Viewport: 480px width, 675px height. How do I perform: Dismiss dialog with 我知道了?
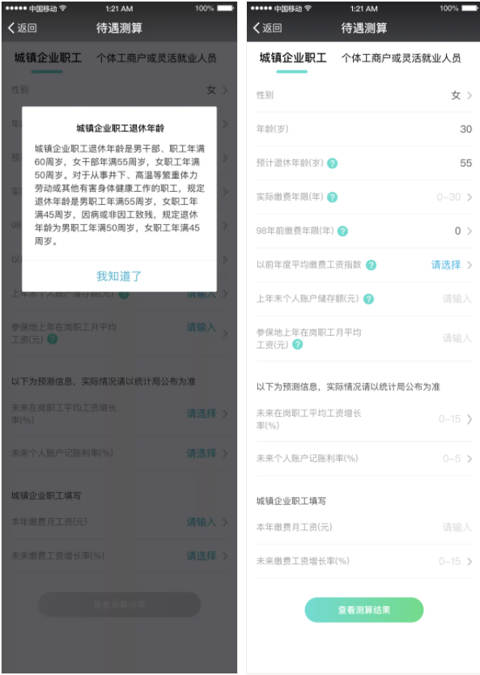(x=119, y=276)
